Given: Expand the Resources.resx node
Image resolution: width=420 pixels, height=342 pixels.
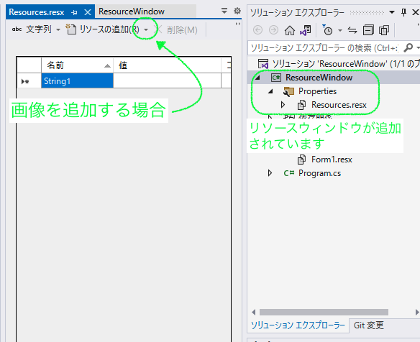Looking at the screenshot, I should 283,105.
